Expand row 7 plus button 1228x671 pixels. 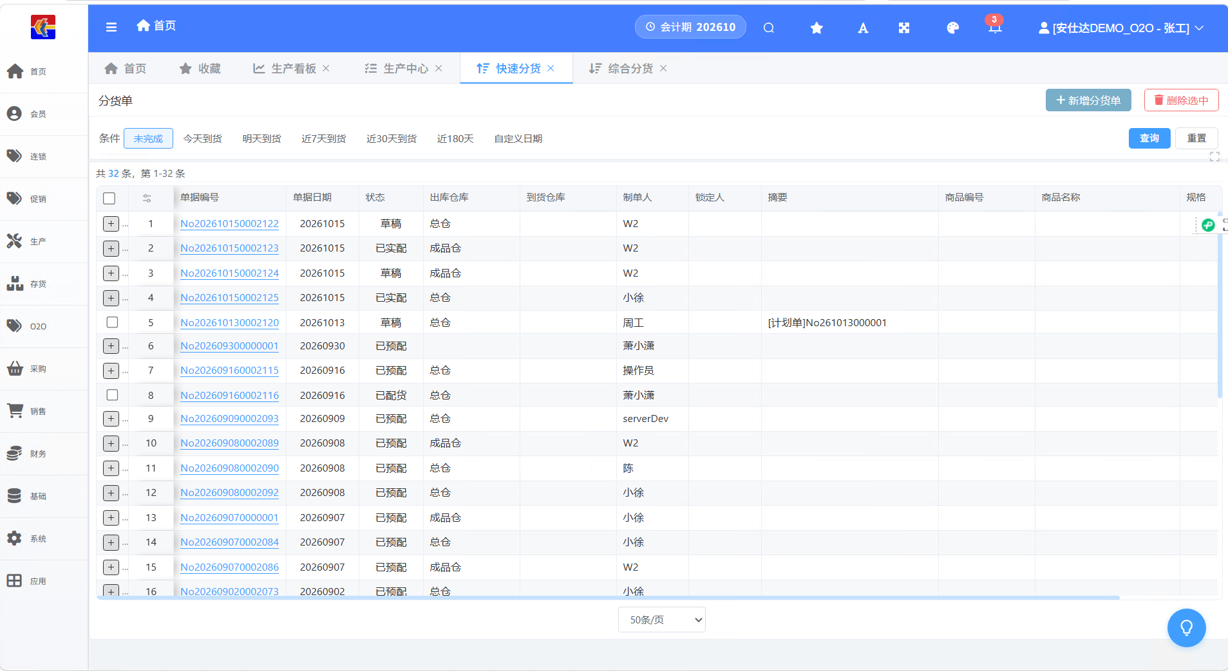[111, 371]
